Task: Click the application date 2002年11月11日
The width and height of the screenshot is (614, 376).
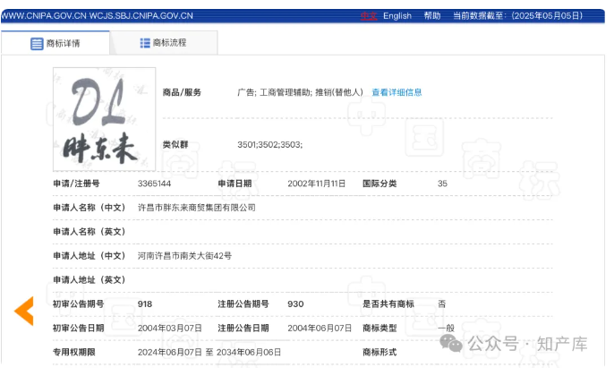Action: 316,184
